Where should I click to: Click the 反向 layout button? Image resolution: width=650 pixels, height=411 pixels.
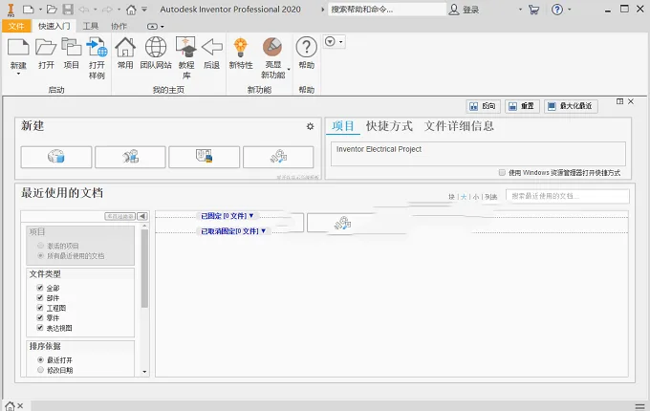click(483, 106)
